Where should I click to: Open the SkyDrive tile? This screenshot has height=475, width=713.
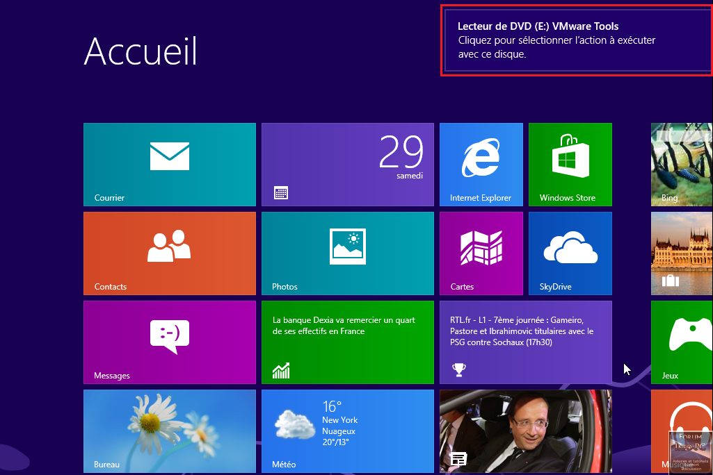[570, 253]
